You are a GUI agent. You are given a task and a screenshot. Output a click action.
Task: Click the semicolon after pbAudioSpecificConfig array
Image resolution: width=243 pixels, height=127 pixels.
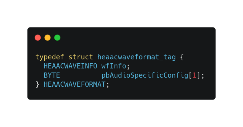tap(203, 76)
